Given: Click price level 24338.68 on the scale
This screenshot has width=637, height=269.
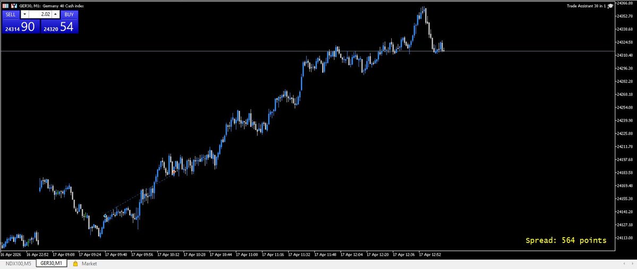Looking at the screenshot, I should coord(625,29).
